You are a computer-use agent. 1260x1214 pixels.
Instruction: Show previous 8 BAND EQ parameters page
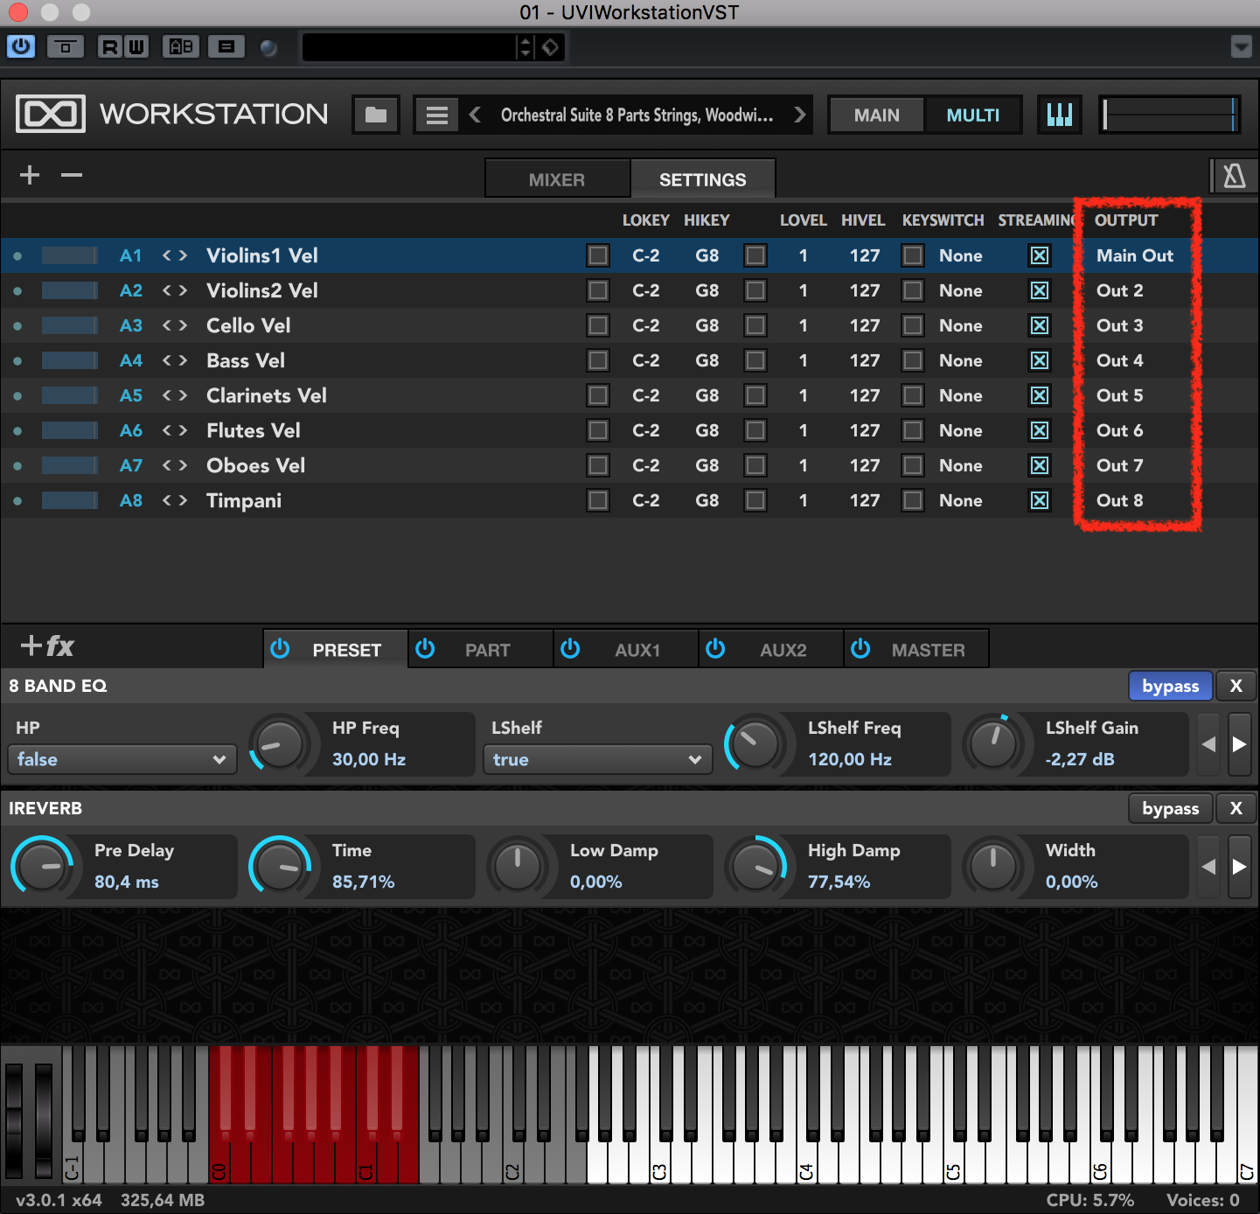[x=1208, y=744]
